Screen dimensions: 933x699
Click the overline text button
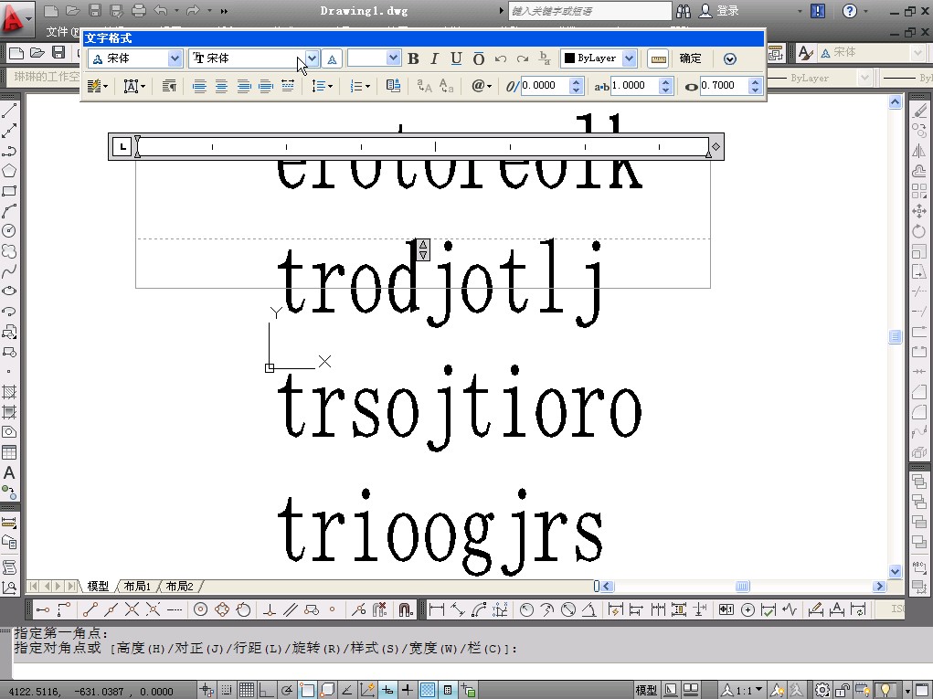[478, 58]
